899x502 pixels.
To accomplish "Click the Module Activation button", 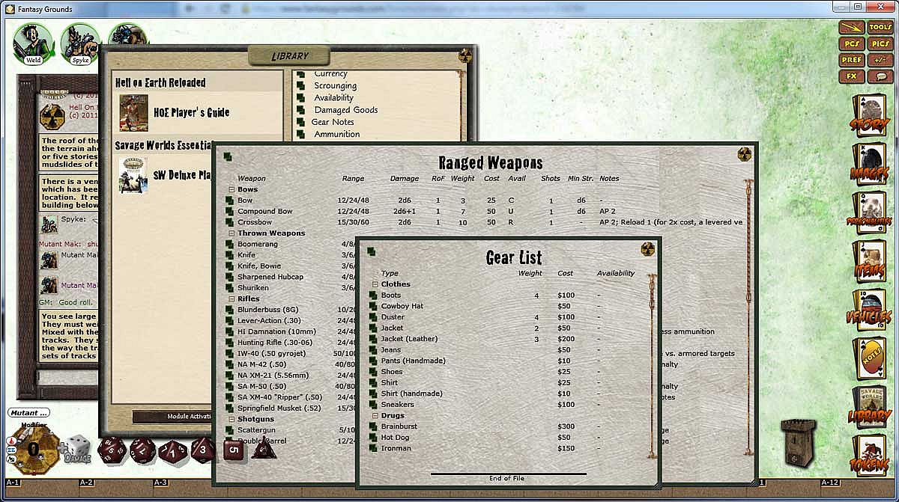I will [x=172, y=417].
